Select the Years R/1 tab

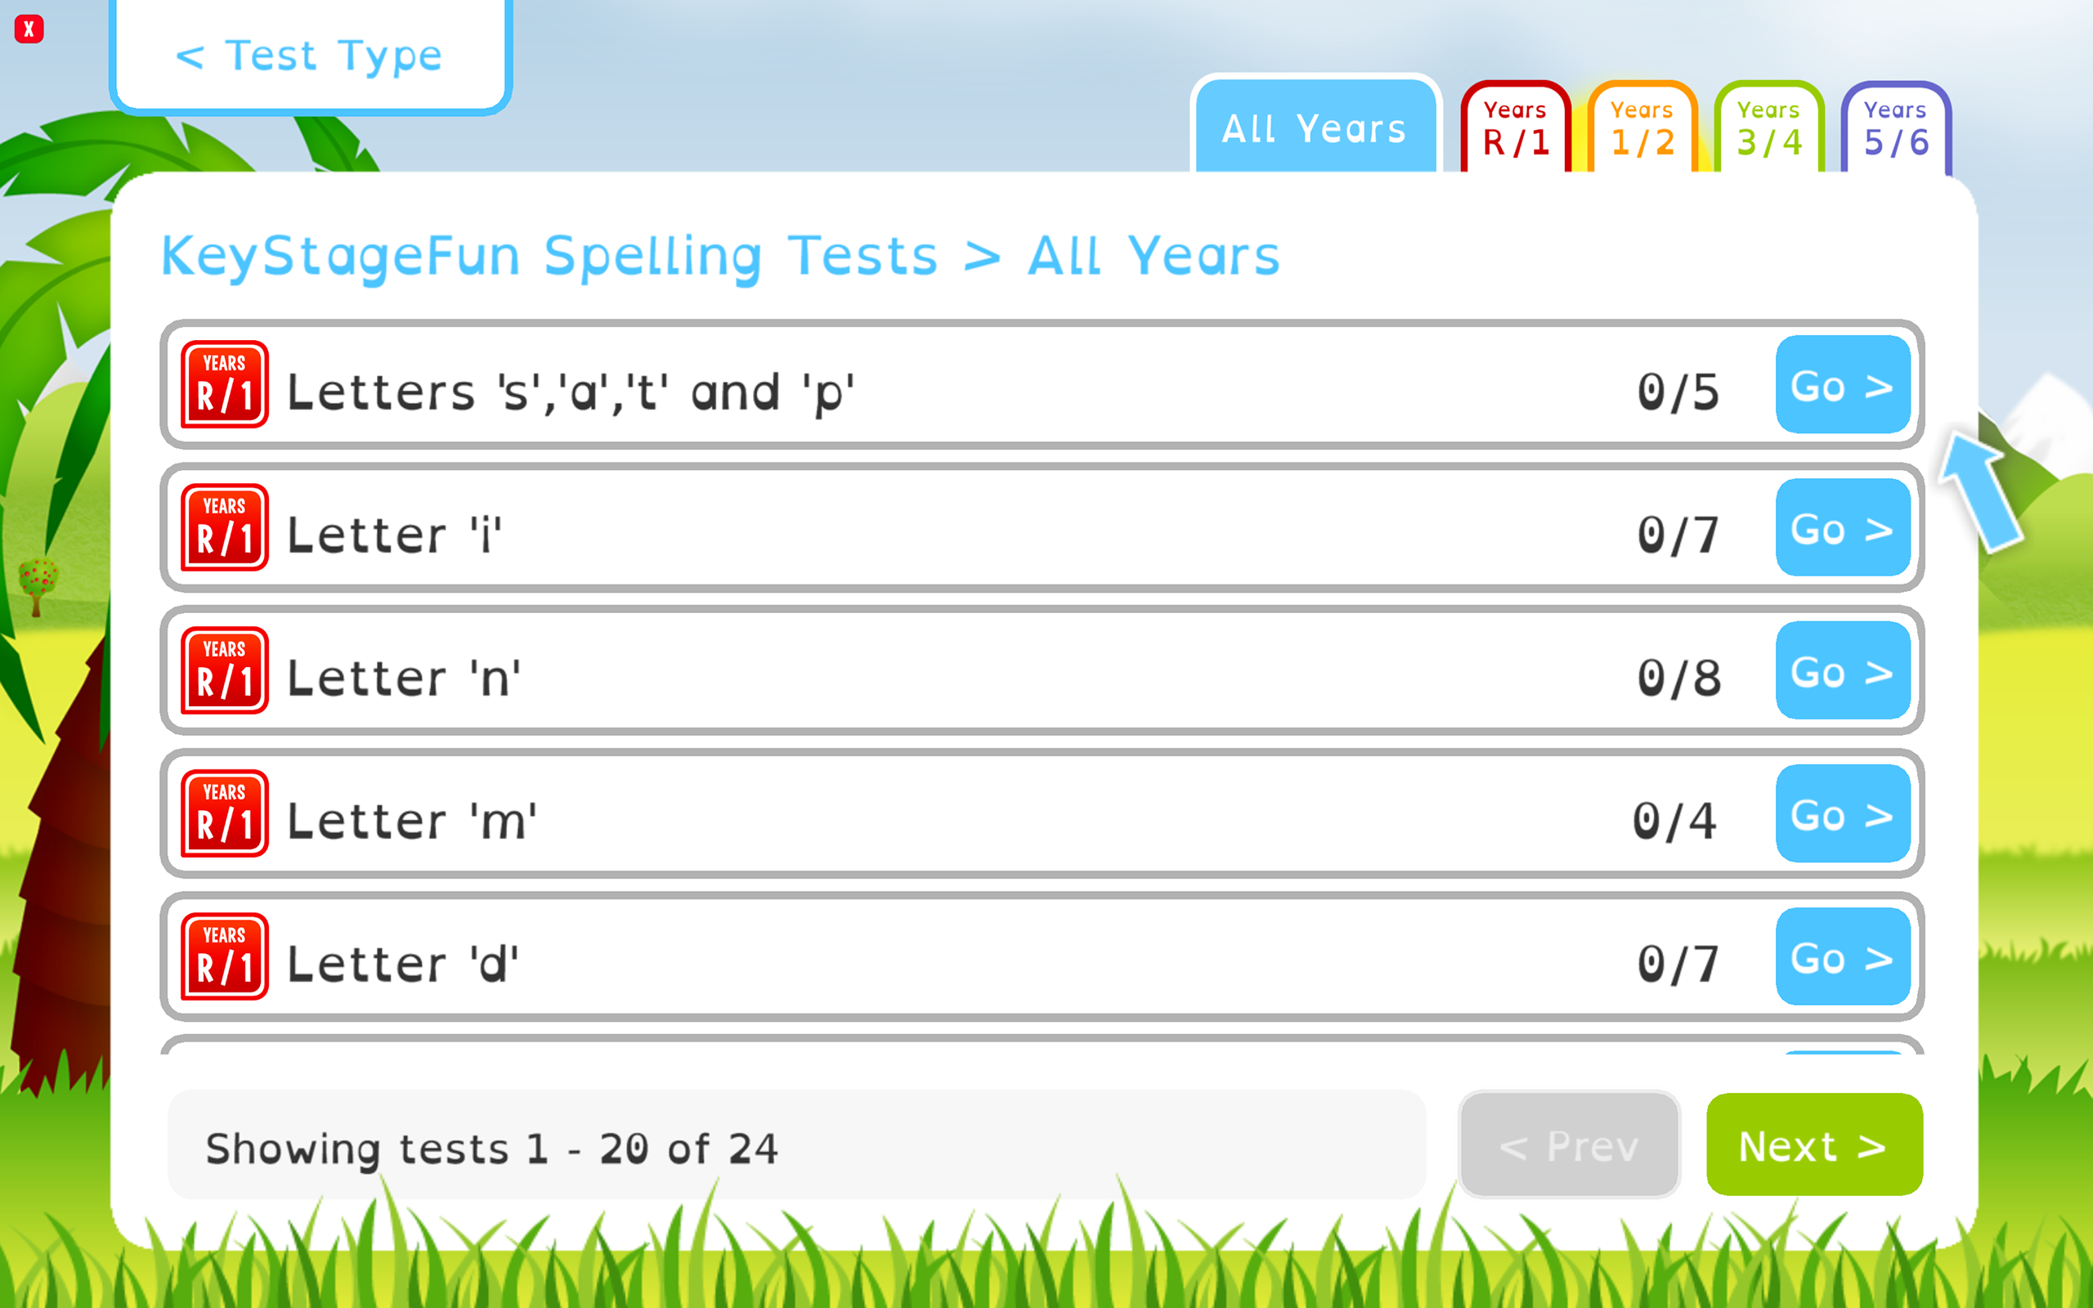tap(1515, 130)
